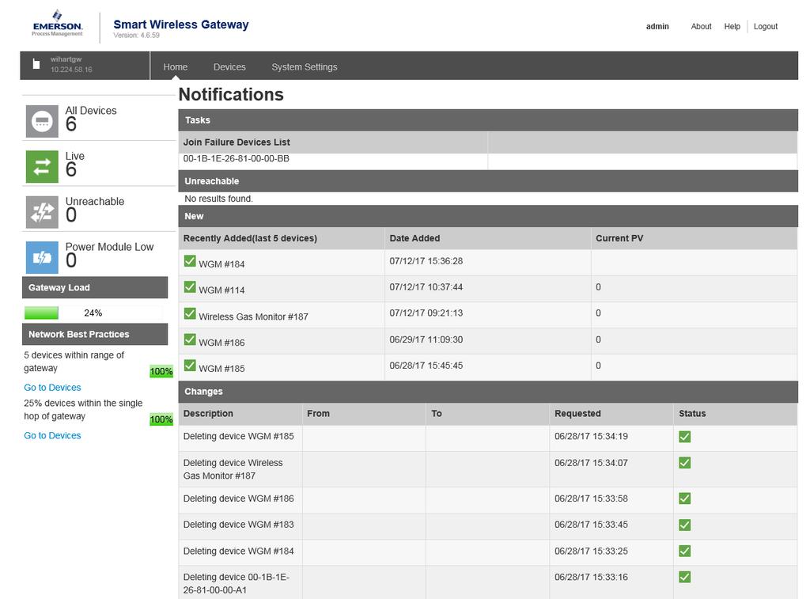Click the green check next to WGM #184
Viewport: 810px width, 599px height.
(x=190, y=261)
